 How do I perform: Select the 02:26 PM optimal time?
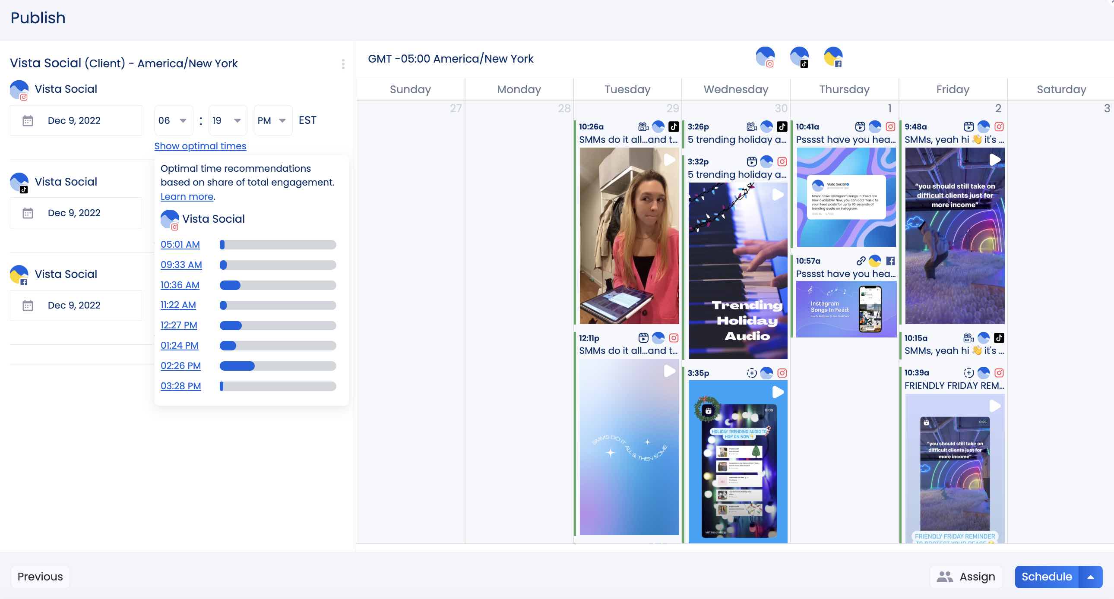coord(181,366)
